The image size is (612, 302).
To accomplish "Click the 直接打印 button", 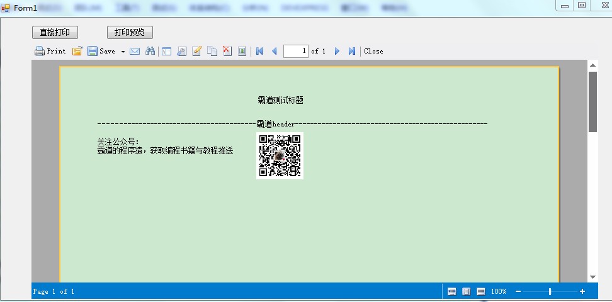I will pos(55,32).
